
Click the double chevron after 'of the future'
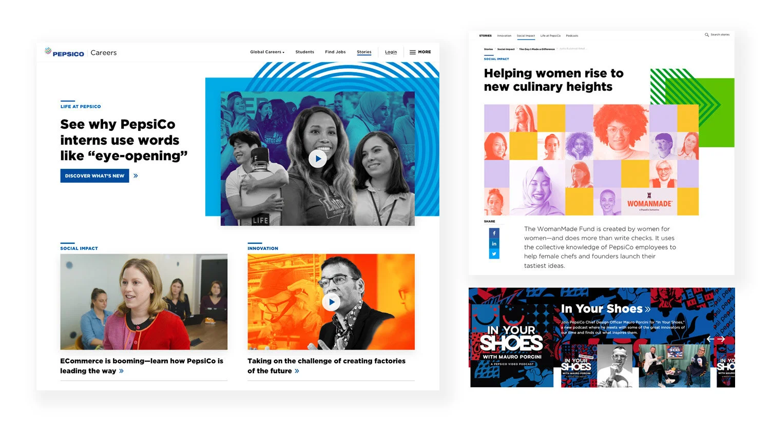(x=297, y=371)
